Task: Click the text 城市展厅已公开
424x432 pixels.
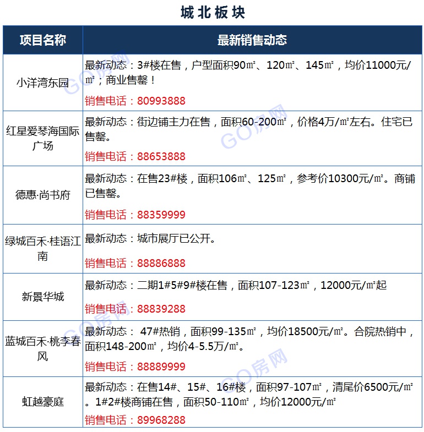Action: click(x=174, y=239)
